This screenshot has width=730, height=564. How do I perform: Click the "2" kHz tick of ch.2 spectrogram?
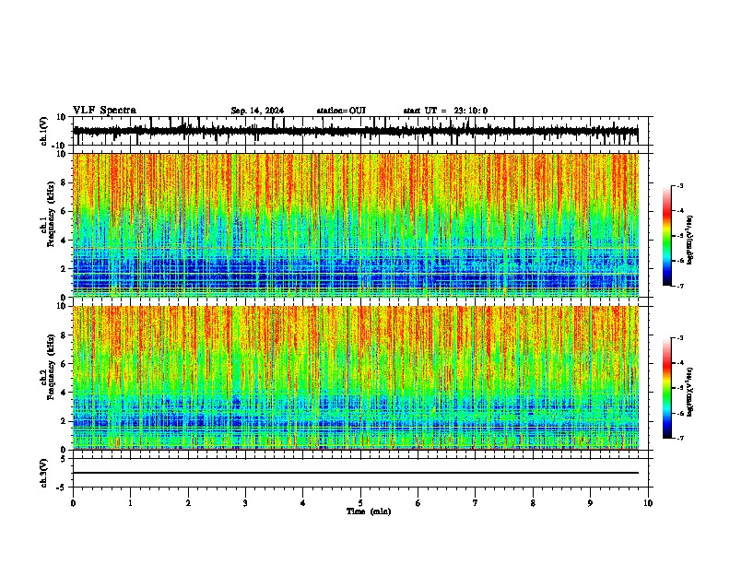64,421
